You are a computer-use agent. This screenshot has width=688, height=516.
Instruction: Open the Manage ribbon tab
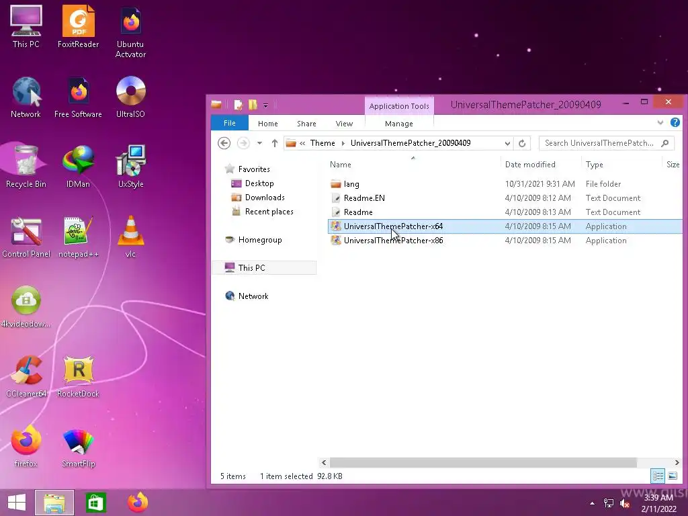pos(399,124)
